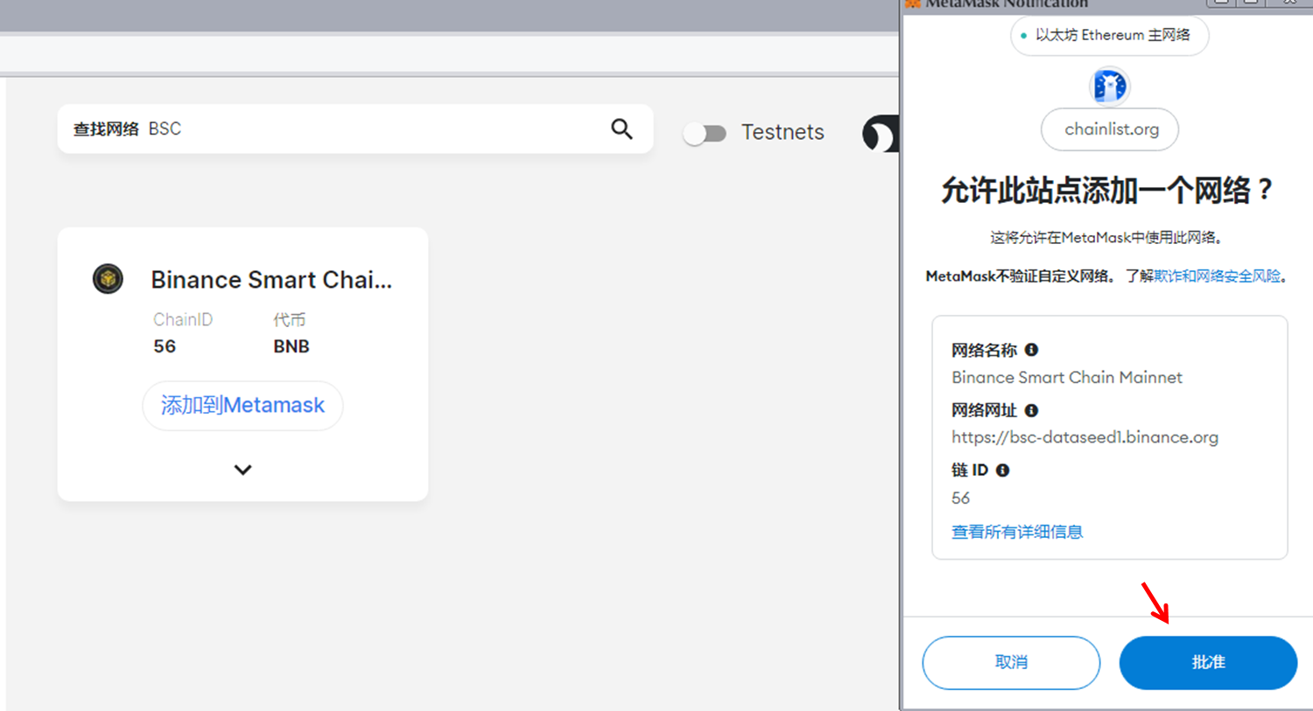This screenshot has height=711, width=1313.
Task: Click the chainlist.org llama site icon
Action: pyautogui.click(x=1110, y=86)
